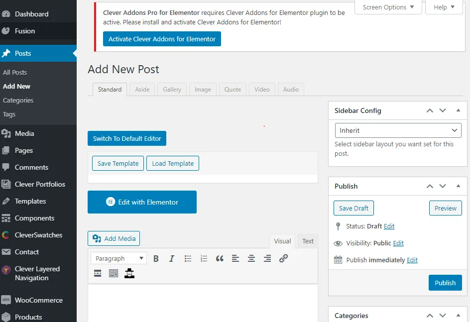Open the Screen Options dropdown
Image resolution: width=470 pixels, height=322 pixels.
click(388, 7)
